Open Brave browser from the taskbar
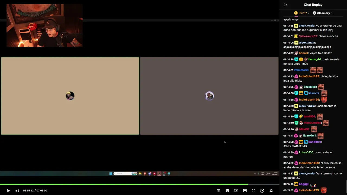Viewport: 347px width, 195px height. (x=145, y=174)
